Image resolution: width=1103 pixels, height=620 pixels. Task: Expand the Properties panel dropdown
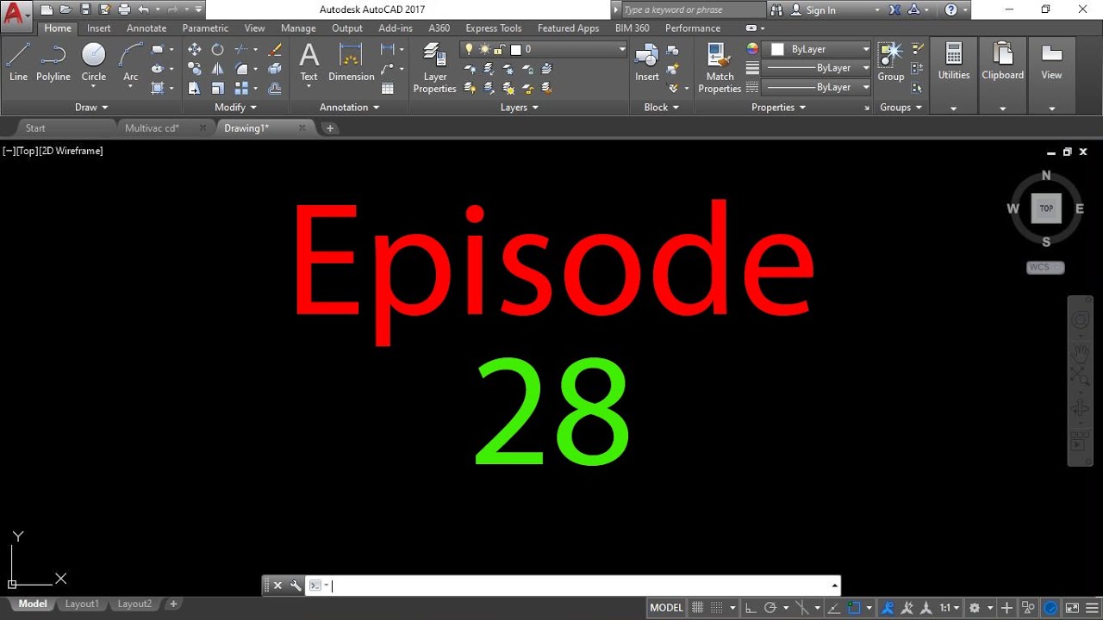[x=778, y=108]
